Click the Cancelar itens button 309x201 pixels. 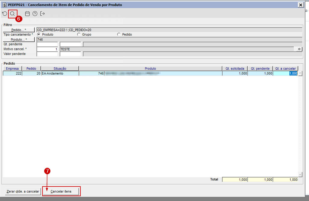coord(61,191)
